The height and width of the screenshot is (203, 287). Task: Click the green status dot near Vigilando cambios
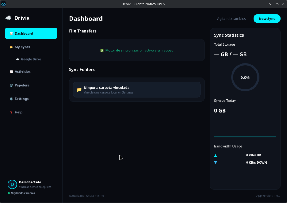(9, 193)
